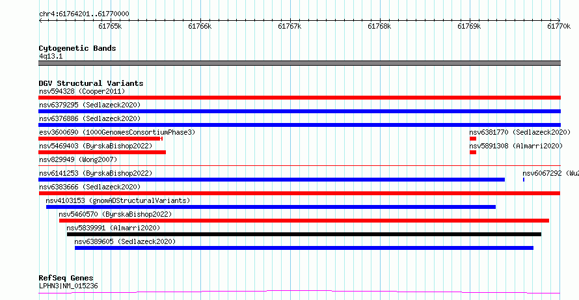The image size is (579, 300).
Task: Click the nsv594328 (Cooper2011) red variant bar
Action: tap(299, 98)
